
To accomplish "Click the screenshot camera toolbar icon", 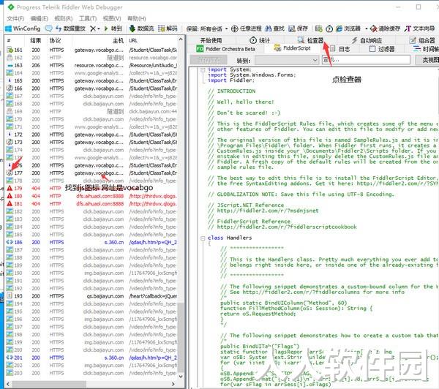I will tap(318, 29).
